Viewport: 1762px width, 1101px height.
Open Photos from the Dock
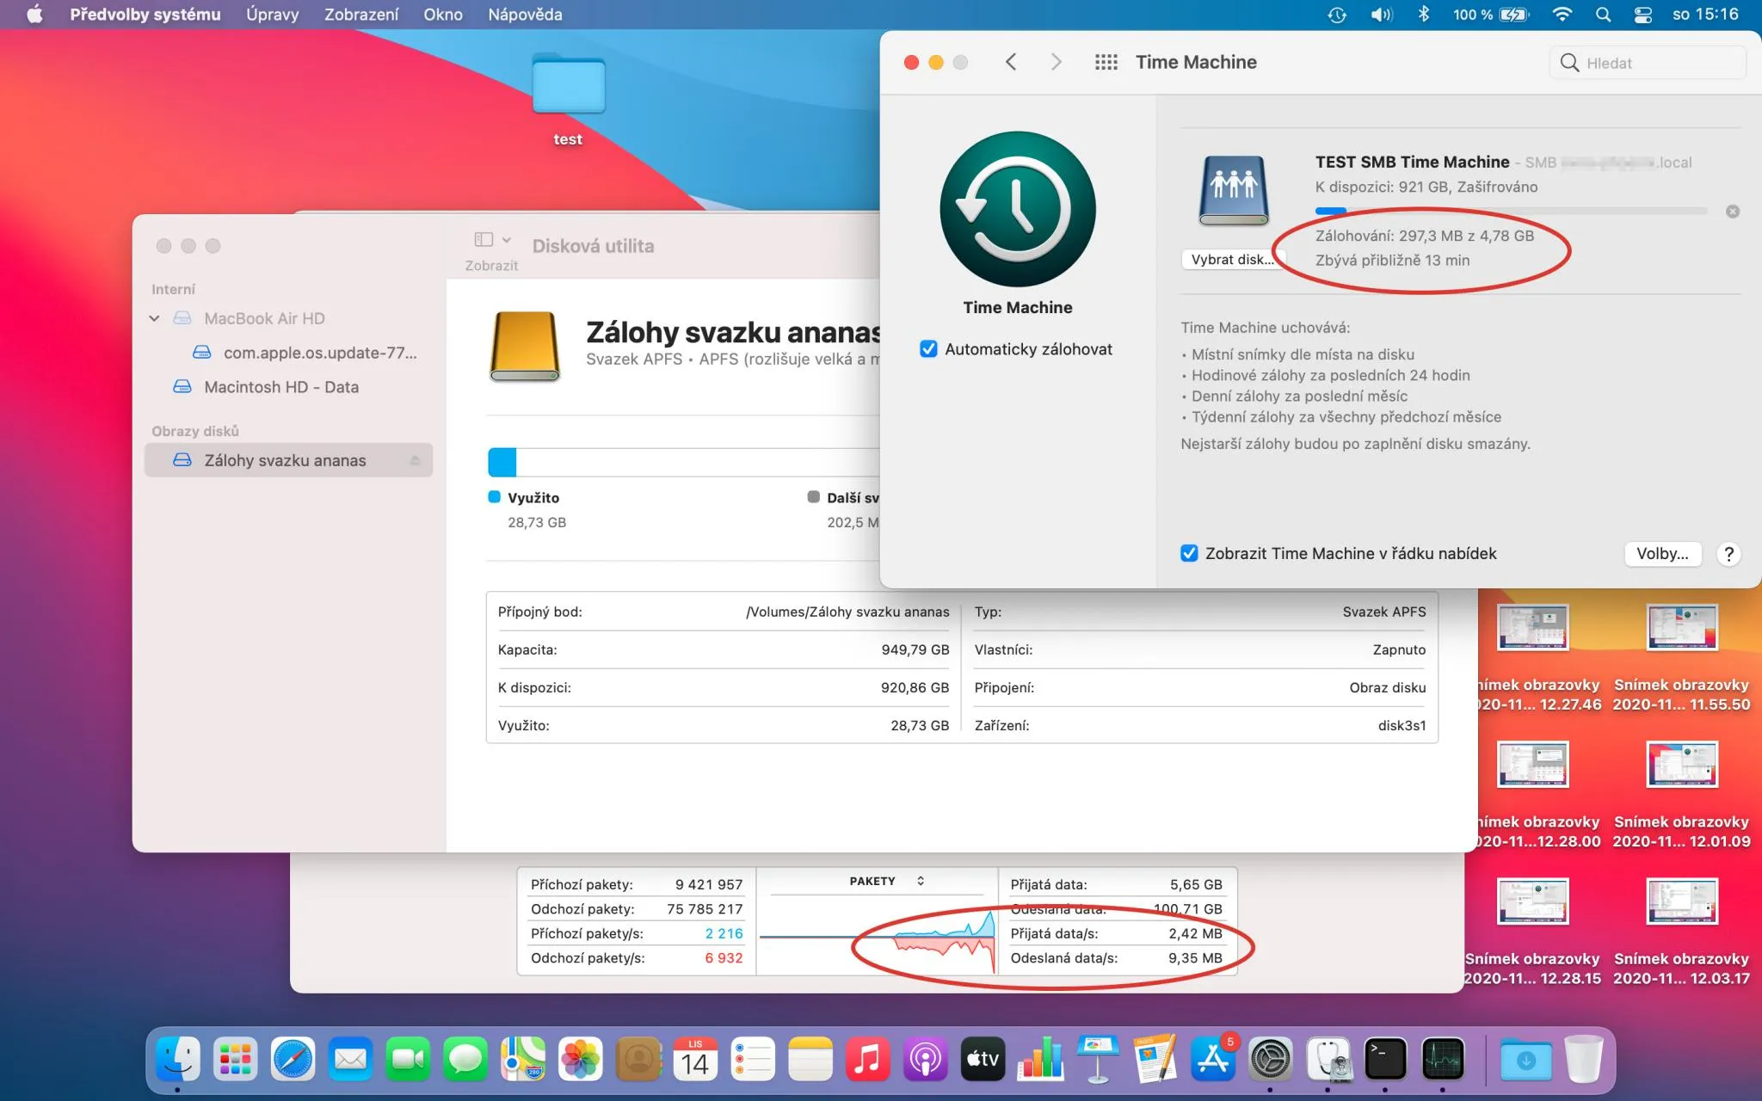tap(581, 1059)
